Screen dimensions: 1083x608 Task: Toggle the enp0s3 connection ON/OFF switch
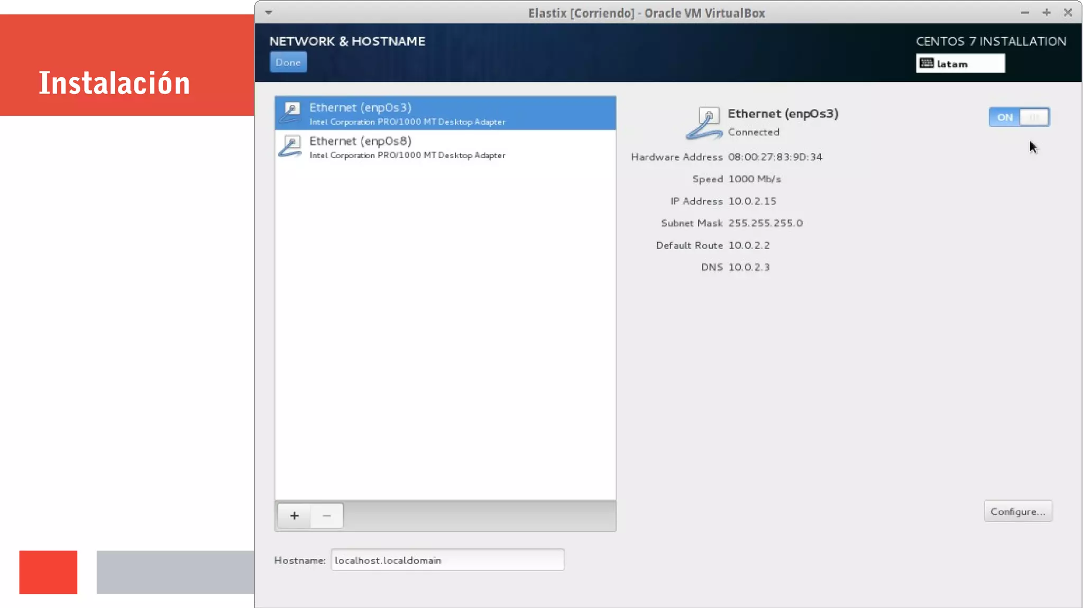coord(1019,117)
